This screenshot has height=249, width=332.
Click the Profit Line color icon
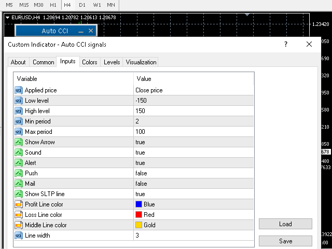[18, 204]
